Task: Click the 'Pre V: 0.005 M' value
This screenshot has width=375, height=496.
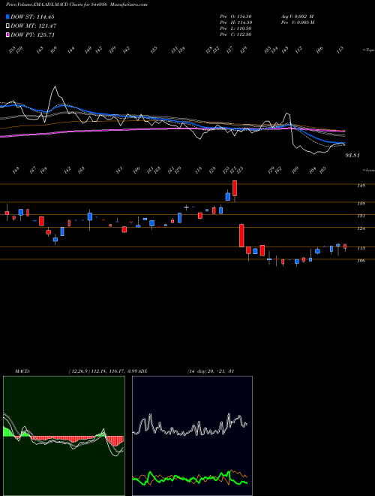Action: (297, 23)
